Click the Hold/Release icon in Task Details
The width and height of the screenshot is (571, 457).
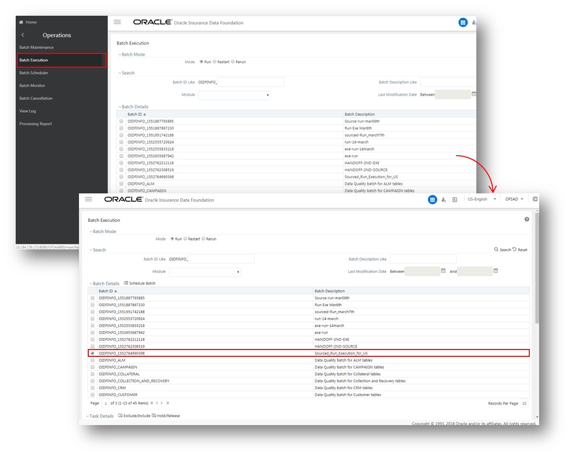click(x=154, y=415)
